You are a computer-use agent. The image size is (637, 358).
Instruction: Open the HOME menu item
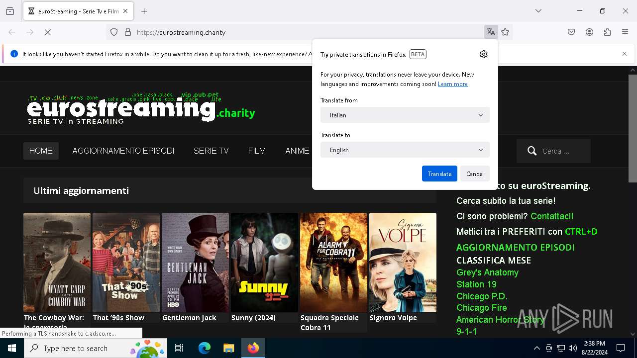[41, 151]
